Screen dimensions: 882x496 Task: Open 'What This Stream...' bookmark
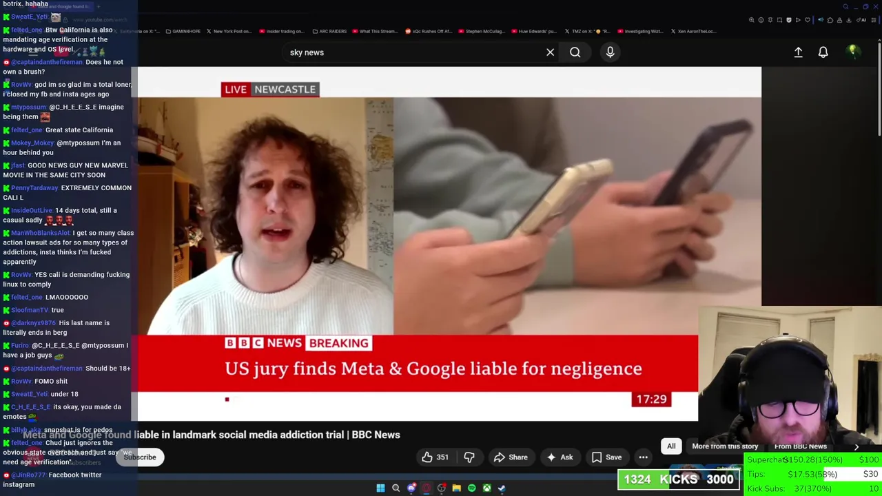pos(375,31)
